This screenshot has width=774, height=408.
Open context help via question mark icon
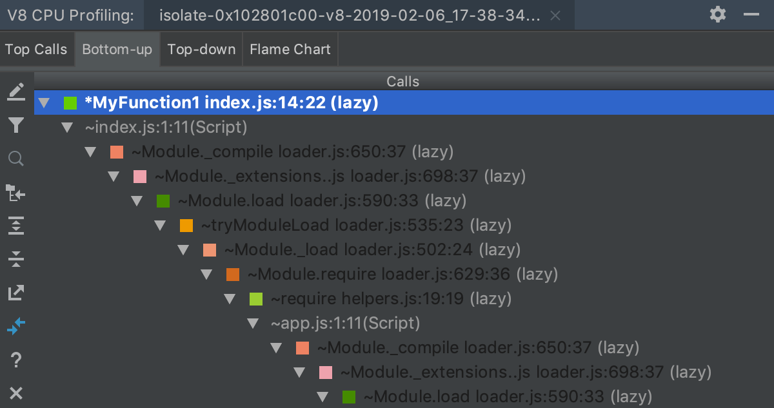16,360
